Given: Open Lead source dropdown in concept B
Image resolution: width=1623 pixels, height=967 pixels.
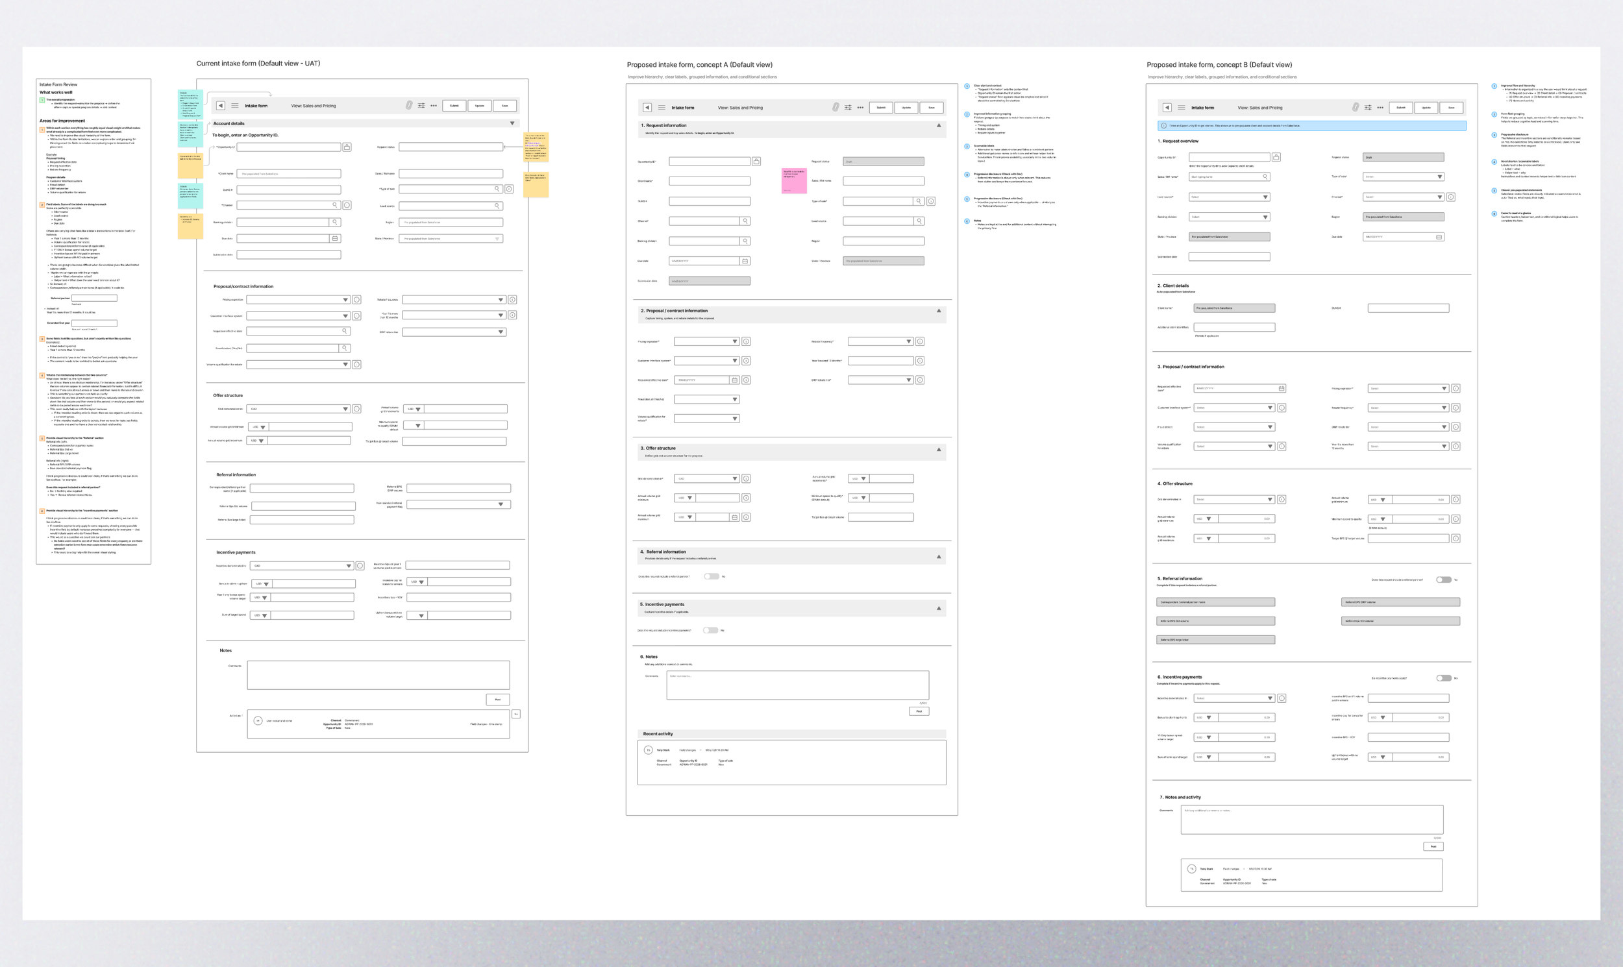Looking at the screenshot, I should pos(1230,197).
